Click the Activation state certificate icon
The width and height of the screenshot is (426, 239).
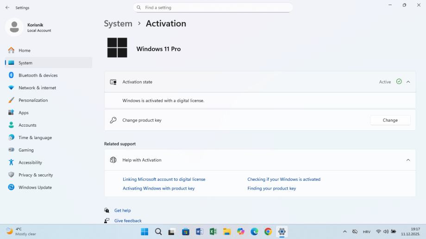tap(113, 82)
